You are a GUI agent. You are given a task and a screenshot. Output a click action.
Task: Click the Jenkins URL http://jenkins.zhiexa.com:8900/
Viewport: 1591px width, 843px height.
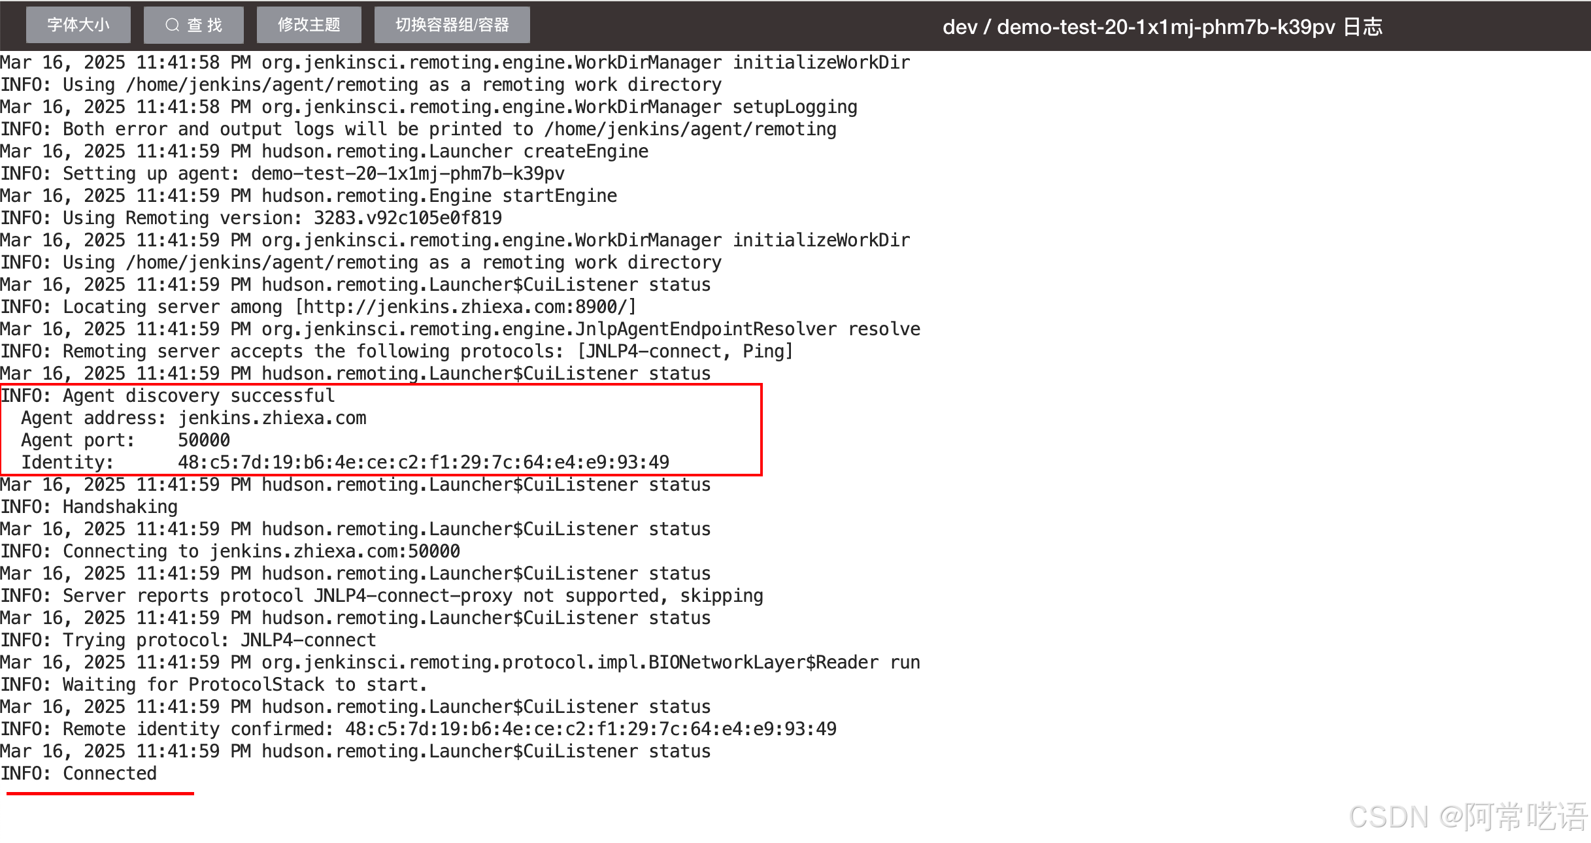click(465, 306)
